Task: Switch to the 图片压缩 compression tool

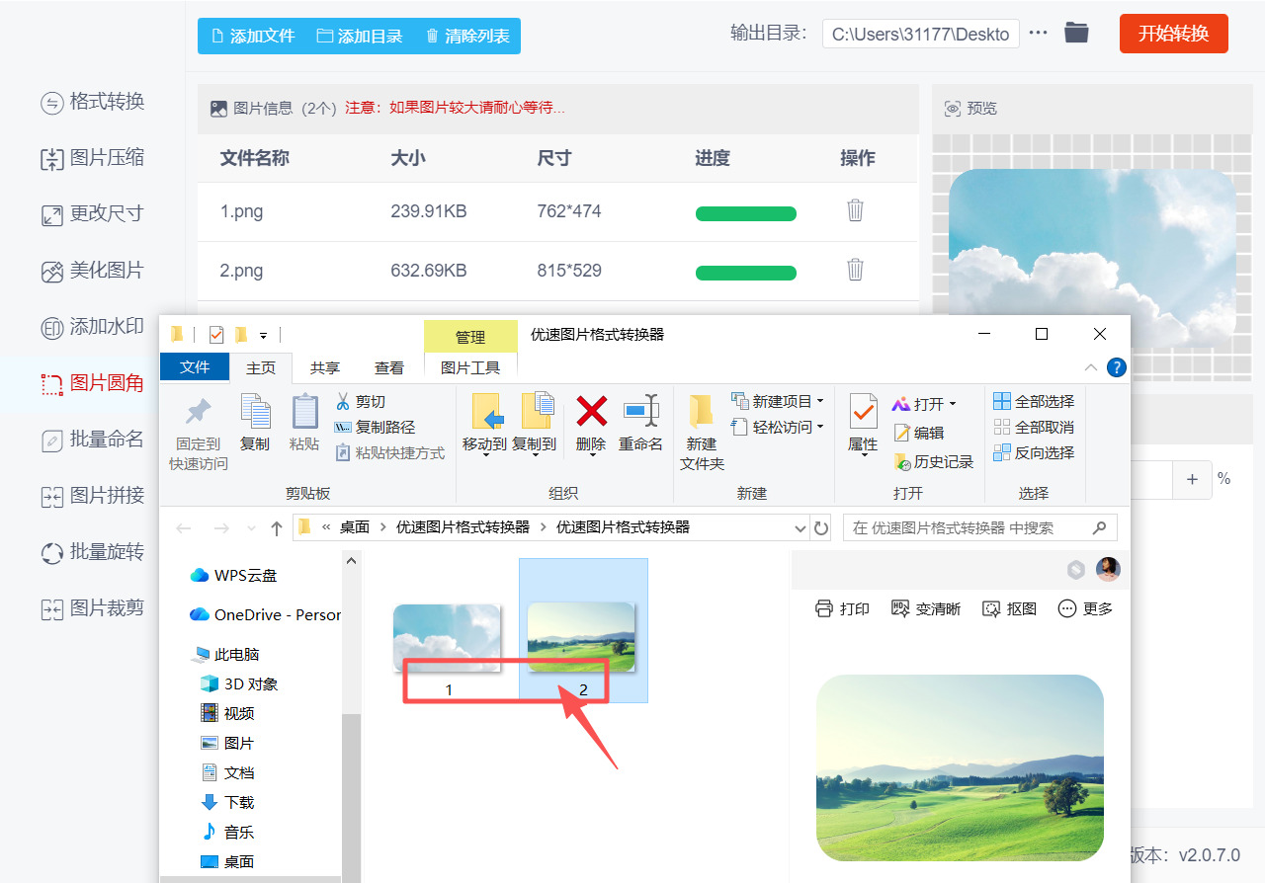Action: [92, 157]
